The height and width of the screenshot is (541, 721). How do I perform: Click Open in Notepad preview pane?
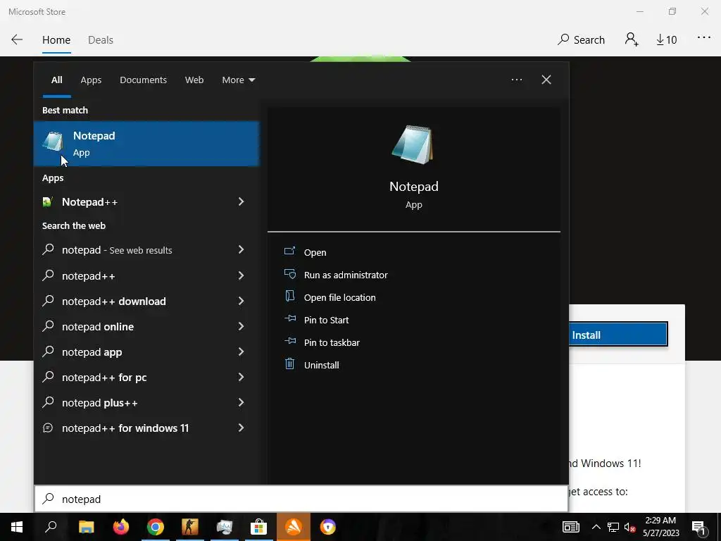coord(315,252)
